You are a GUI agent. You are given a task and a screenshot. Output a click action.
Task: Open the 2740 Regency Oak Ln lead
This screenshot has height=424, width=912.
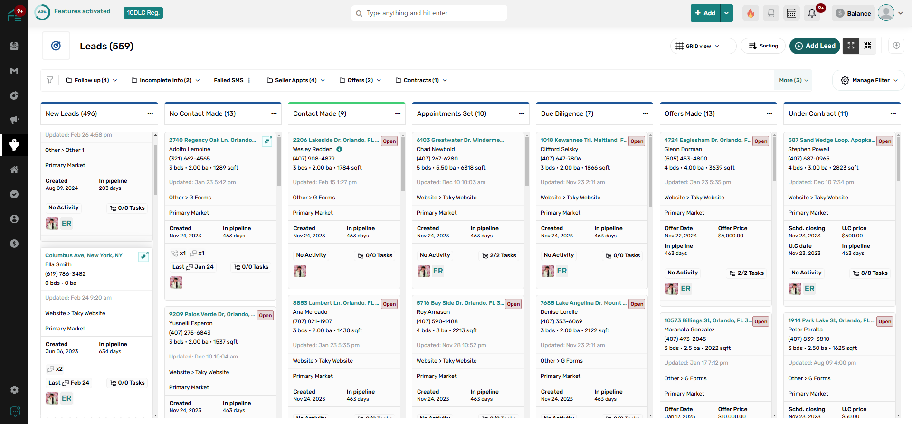click(212, 140)
